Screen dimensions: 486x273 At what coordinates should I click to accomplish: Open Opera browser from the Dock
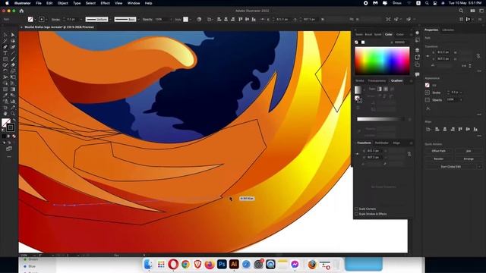click(x=173, y=265)
